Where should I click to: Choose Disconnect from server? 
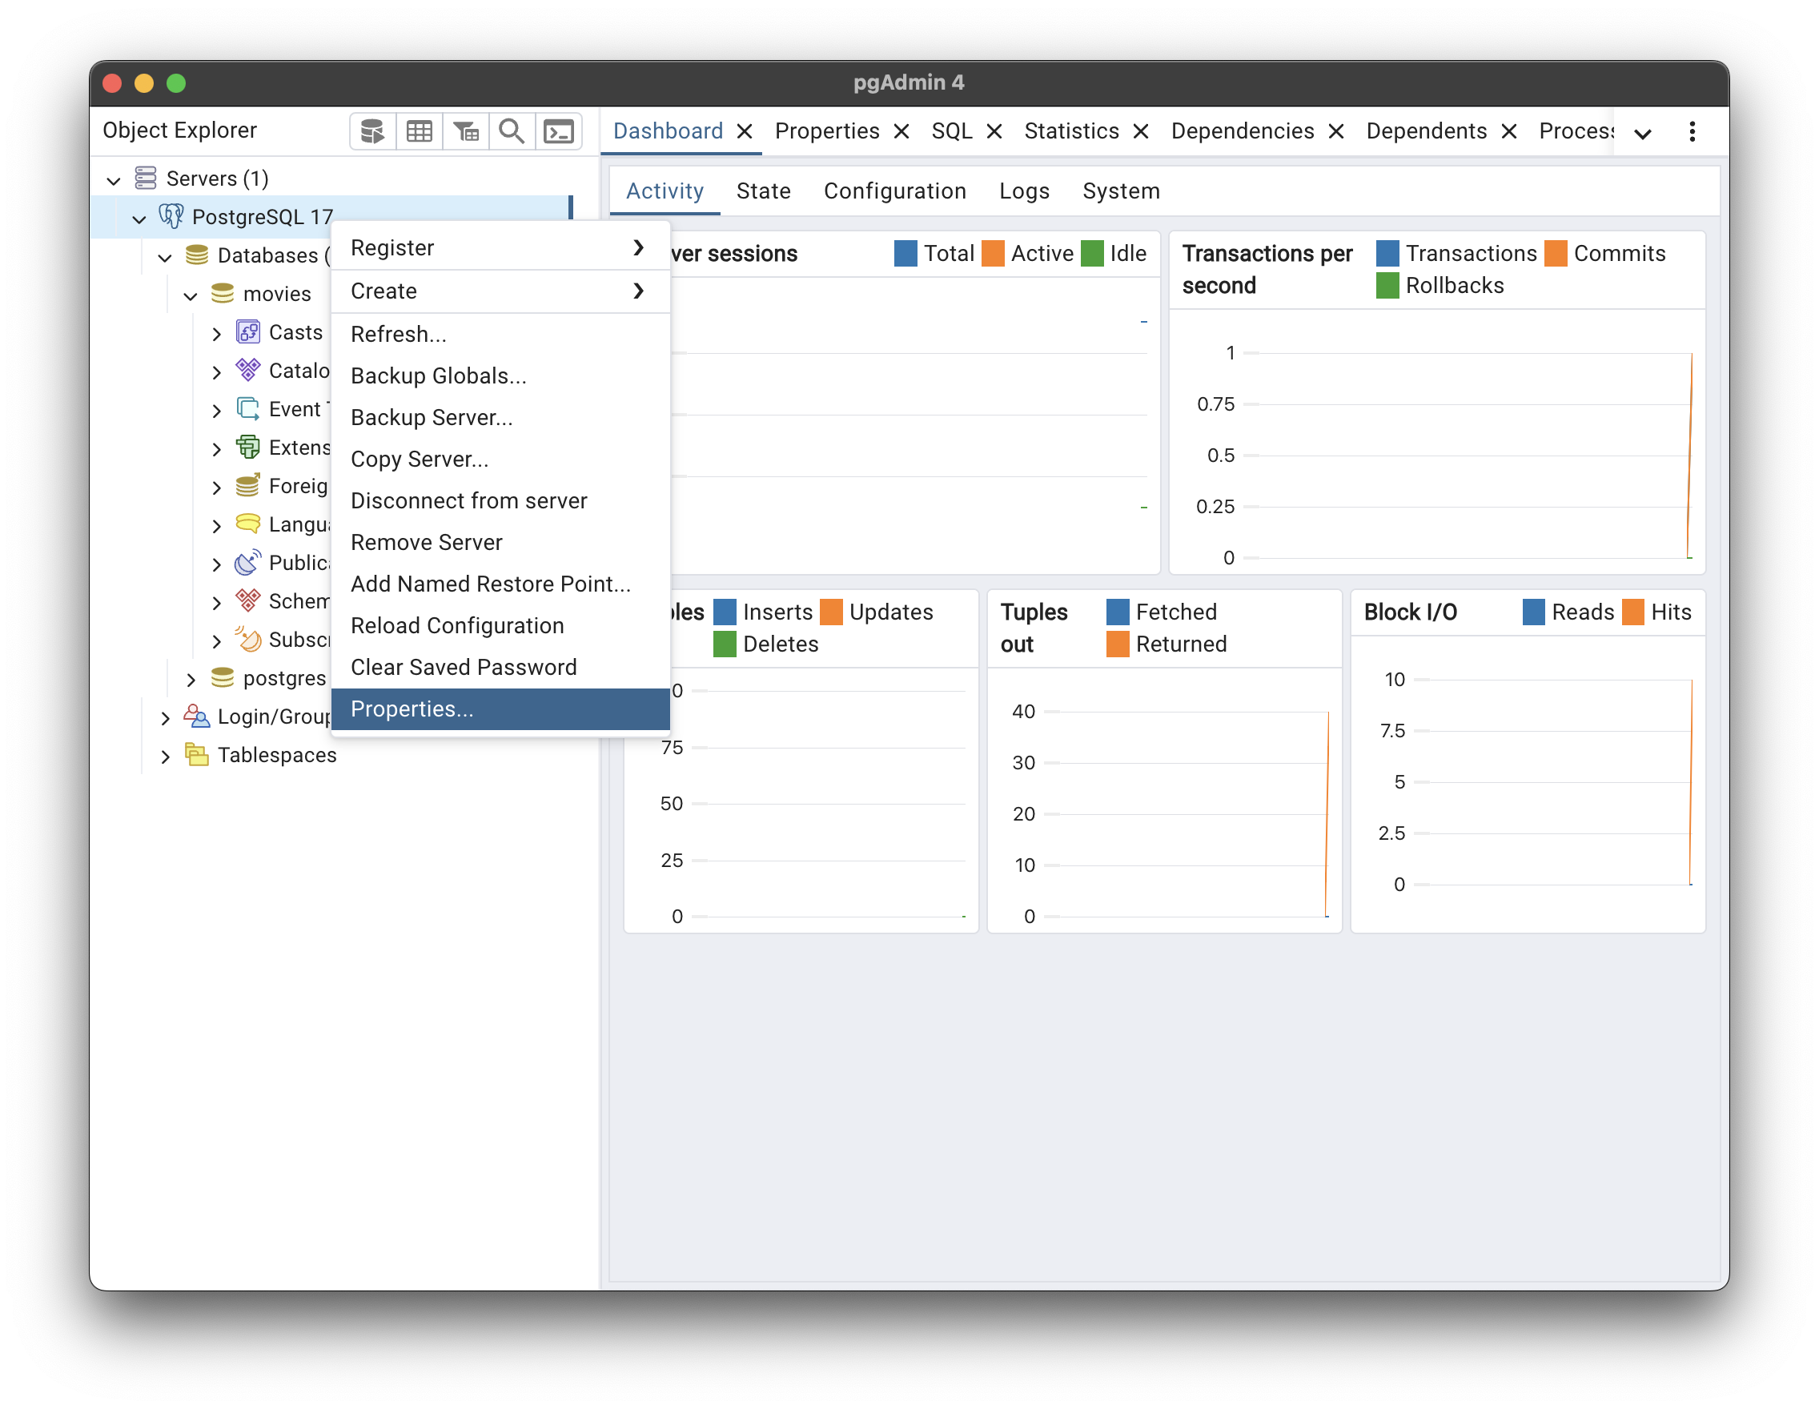[469, 500]
